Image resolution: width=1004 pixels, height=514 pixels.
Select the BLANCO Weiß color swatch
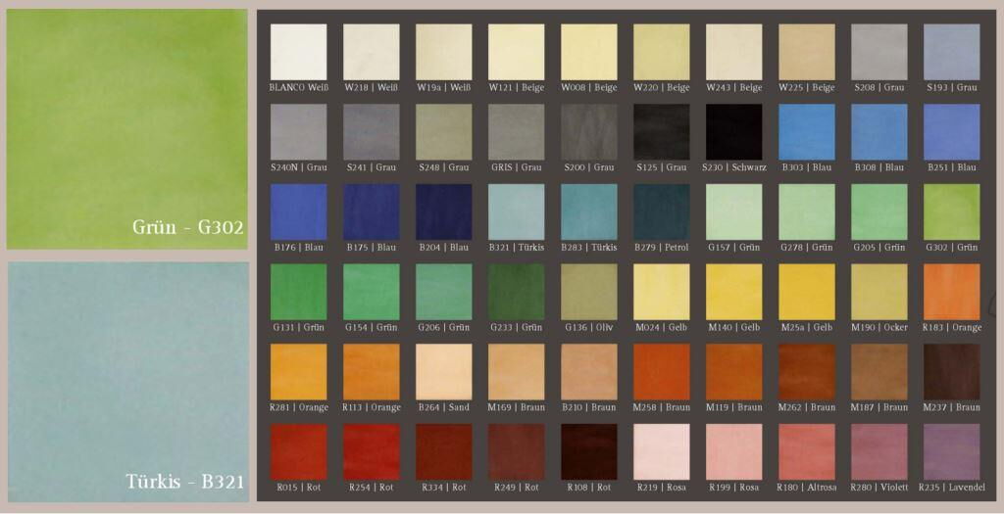pyautogui.click(x=298, y=52)
